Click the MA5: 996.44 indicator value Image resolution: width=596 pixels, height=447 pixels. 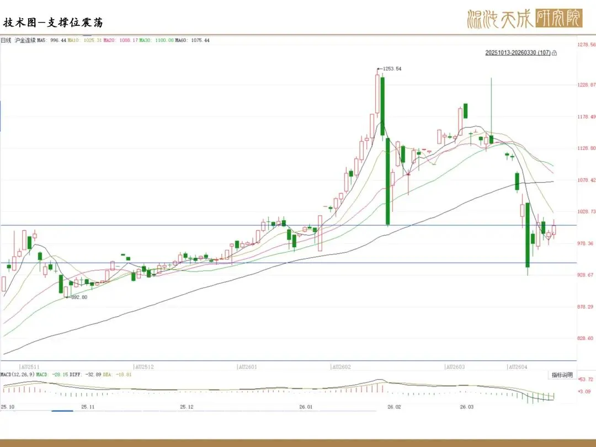pos(52,40)
